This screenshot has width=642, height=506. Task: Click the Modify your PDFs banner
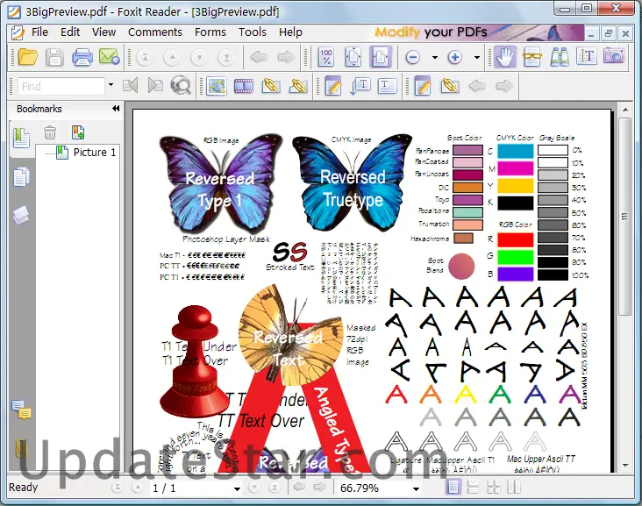[x=478, y=32]
